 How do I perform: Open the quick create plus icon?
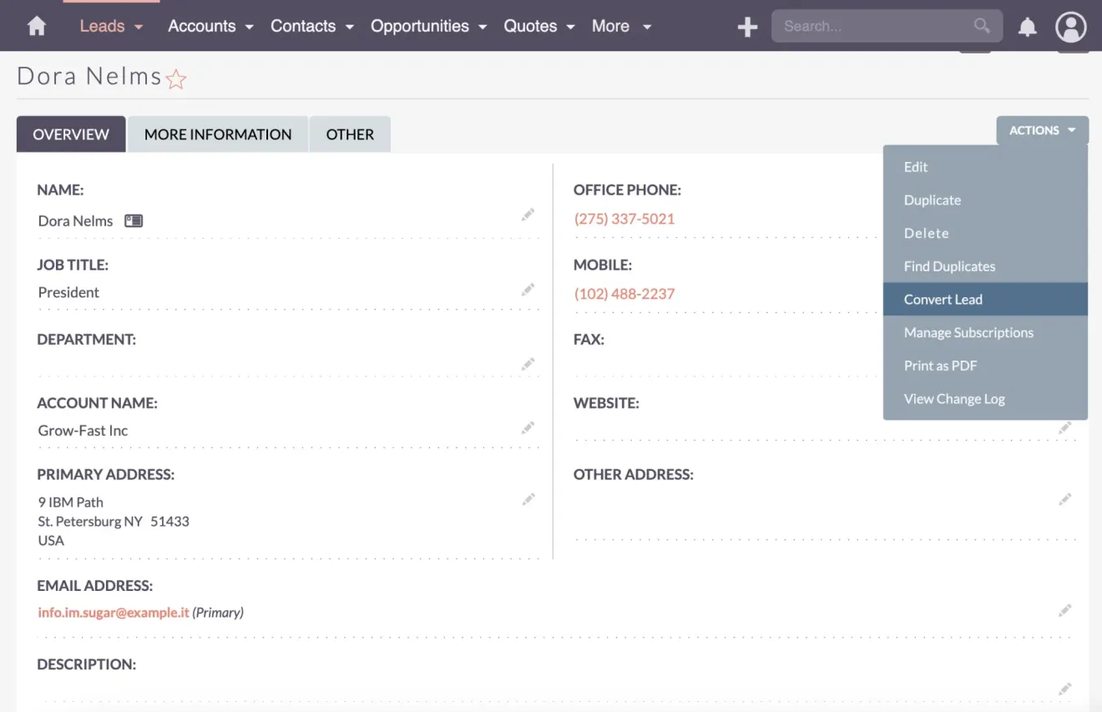(x=747, y=26)
